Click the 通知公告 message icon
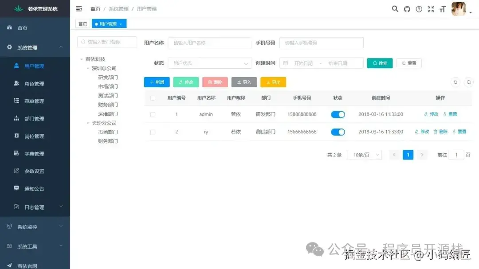This screenshot has height=269, width=479. (x=16, y=188)
